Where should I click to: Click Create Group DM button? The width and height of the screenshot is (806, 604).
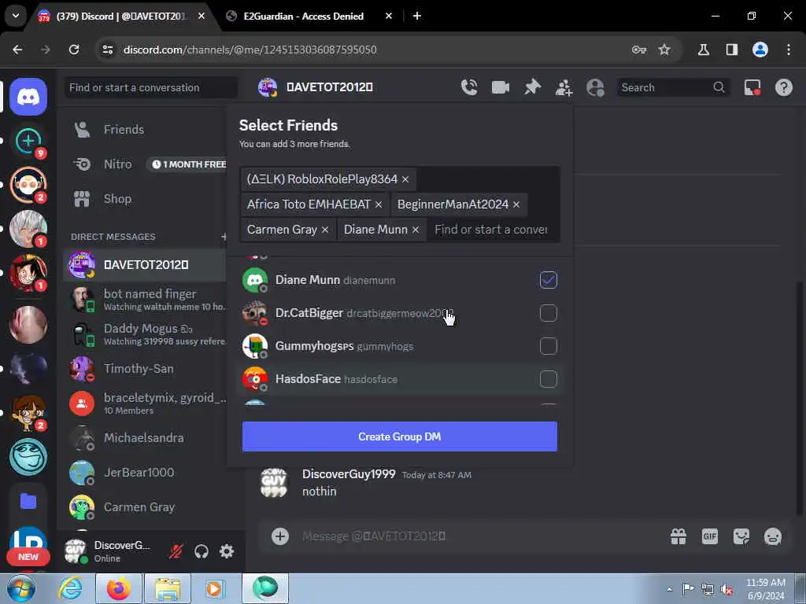pos(399,436)
